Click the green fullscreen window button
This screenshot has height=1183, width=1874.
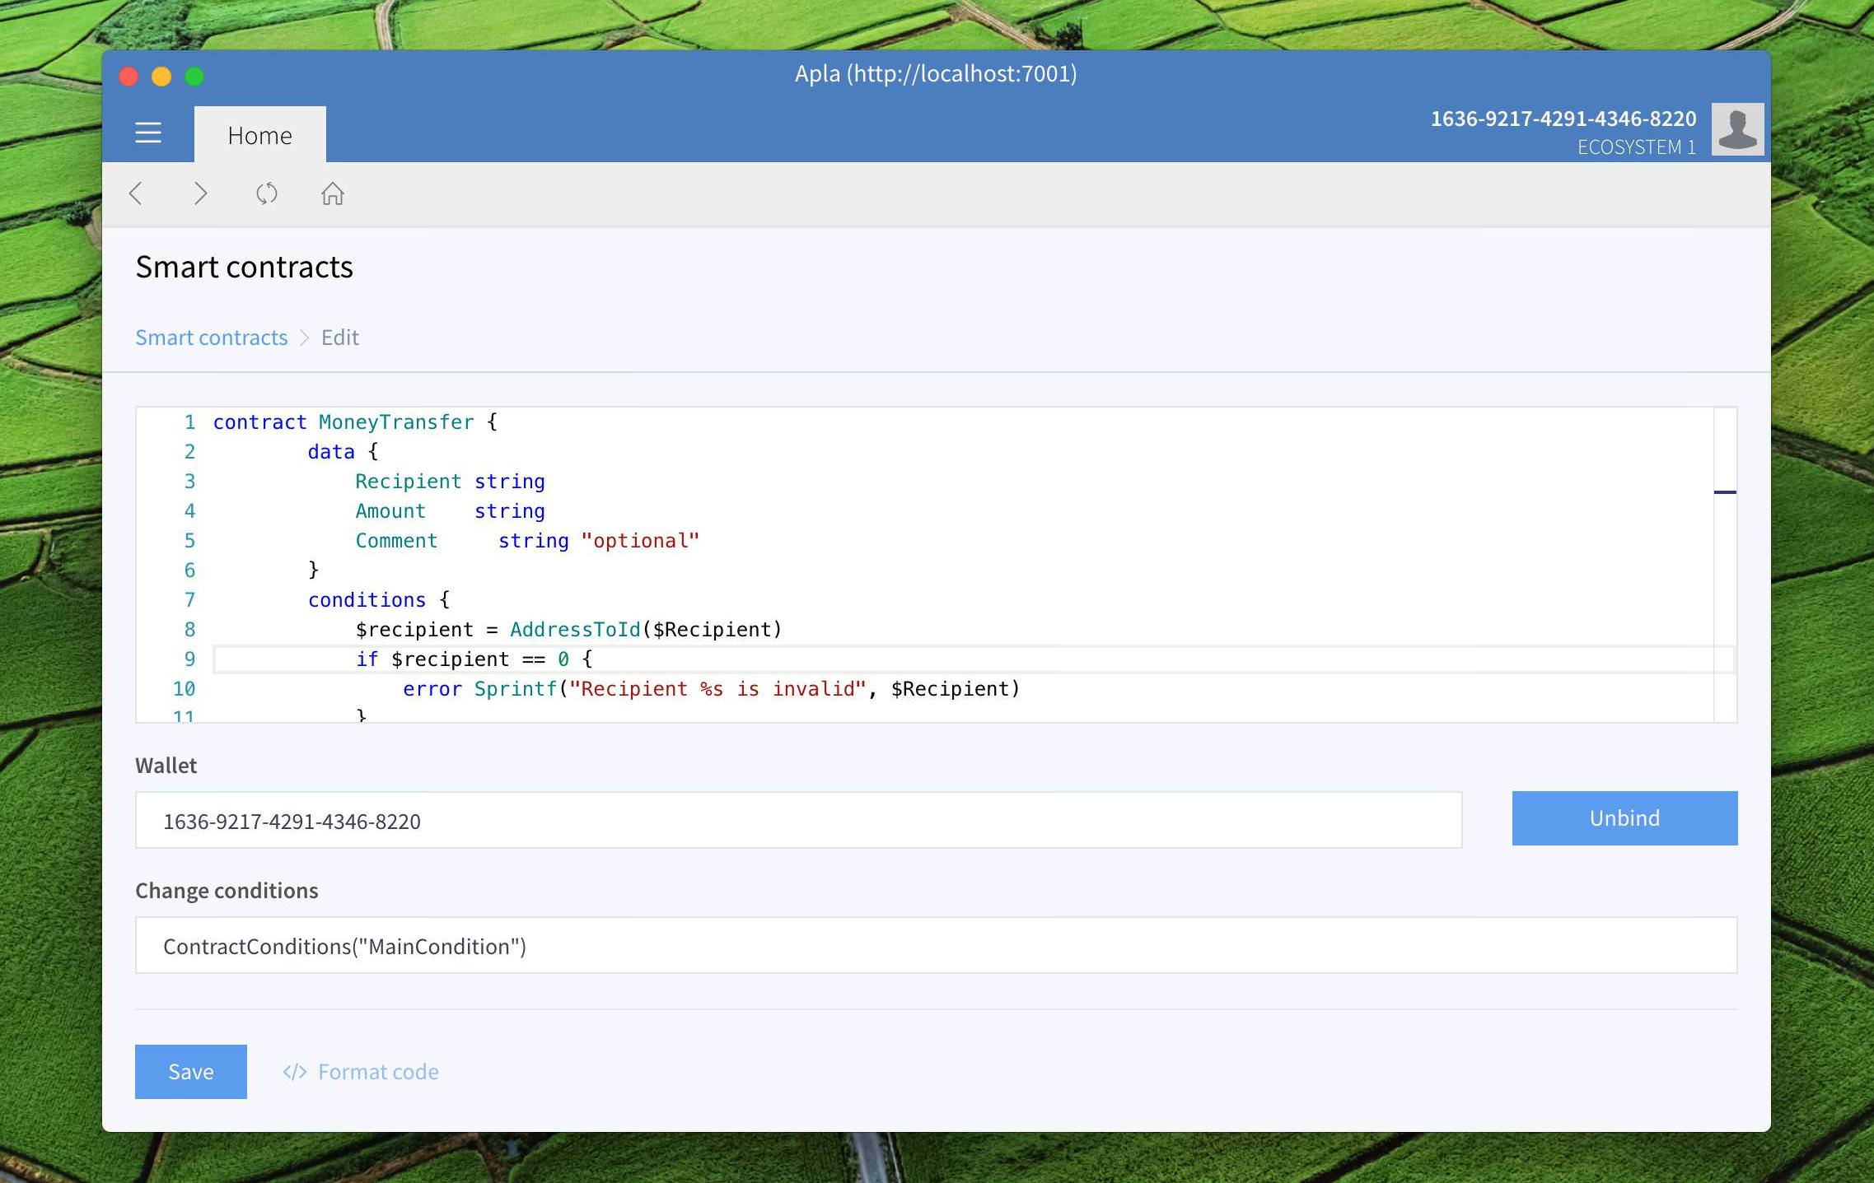(195, 77)
